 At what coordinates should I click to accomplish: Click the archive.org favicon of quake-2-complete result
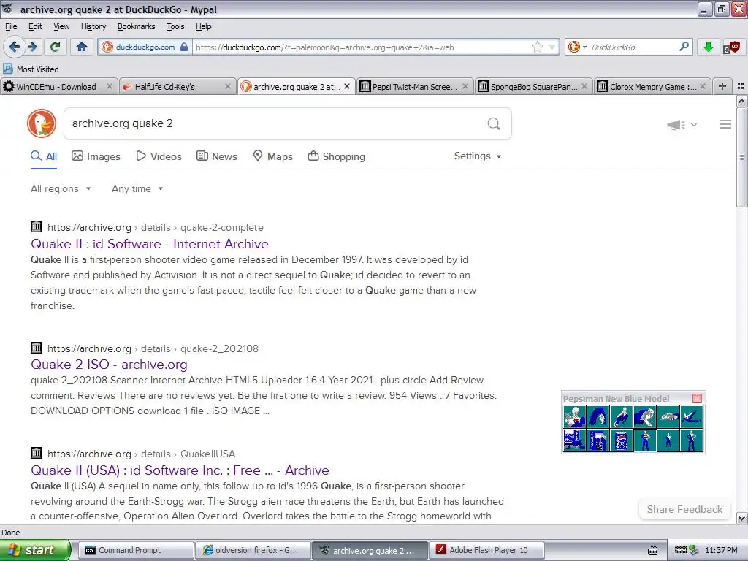coord(37,226)
